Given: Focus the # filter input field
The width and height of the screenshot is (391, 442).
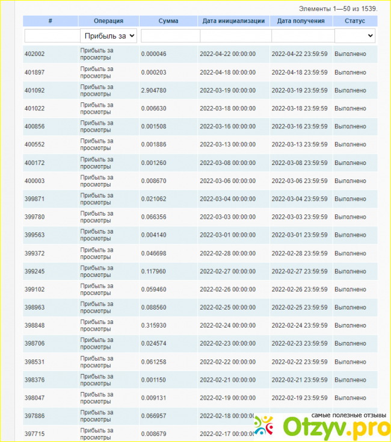Looking at the screenshot, I should pyautogui.click(x=52, y=36).
